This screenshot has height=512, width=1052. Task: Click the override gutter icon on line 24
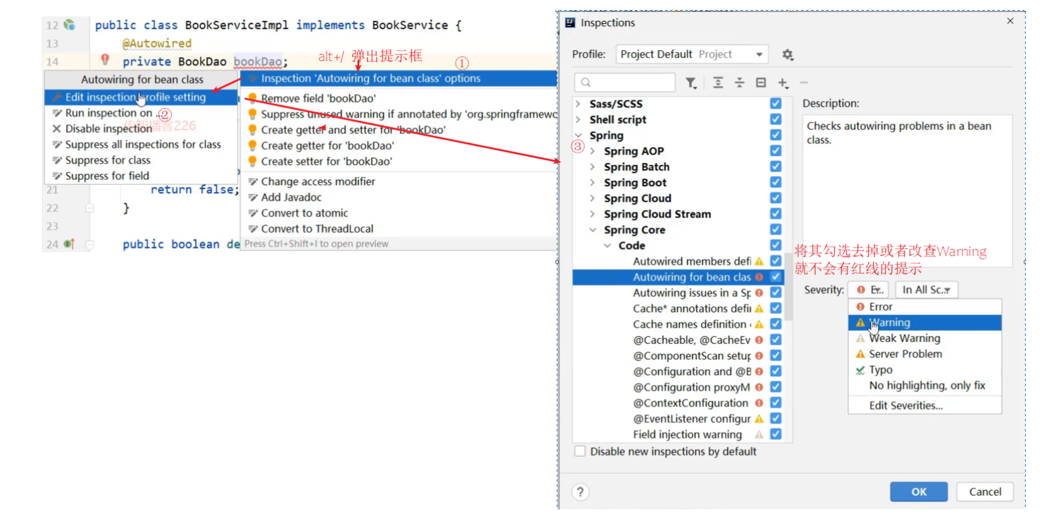tap(69, 244)
